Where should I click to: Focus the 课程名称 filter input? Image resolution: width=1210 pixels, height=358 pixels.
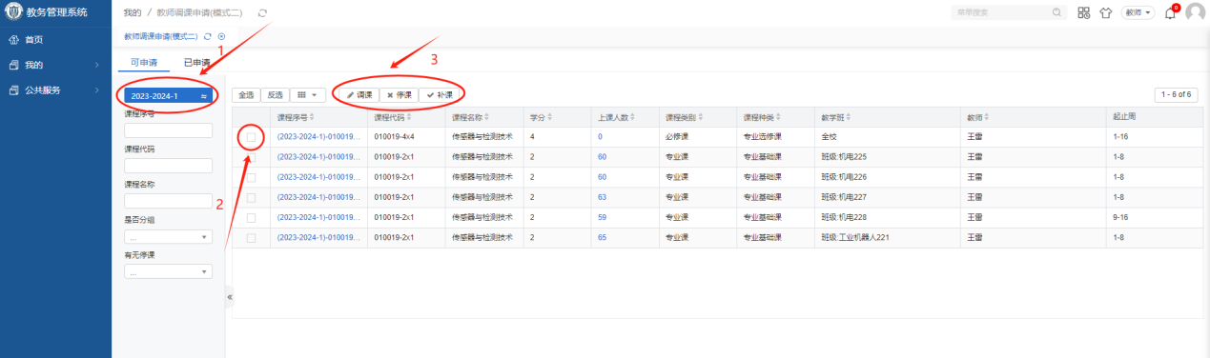pyautogui.click(x=168, y=201)
